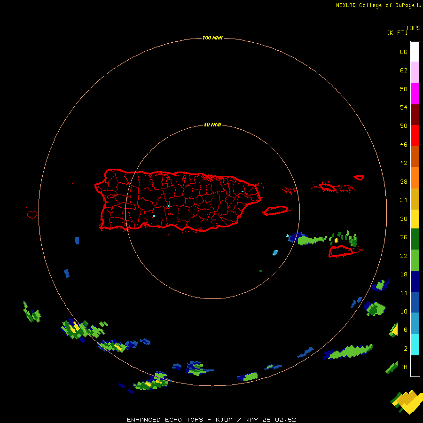Click legend value 2
The width and height of the screenshot is (423, 423).
(405, 349)
